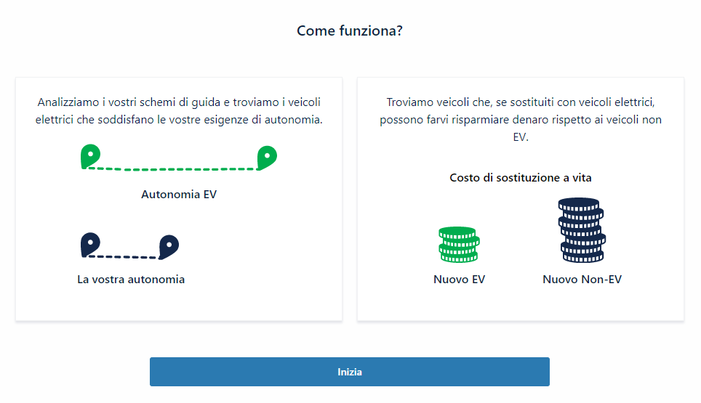Click the 'Nuovo EV' label
Viewport: 701px width, 403px height.
[x=459, y=280]
